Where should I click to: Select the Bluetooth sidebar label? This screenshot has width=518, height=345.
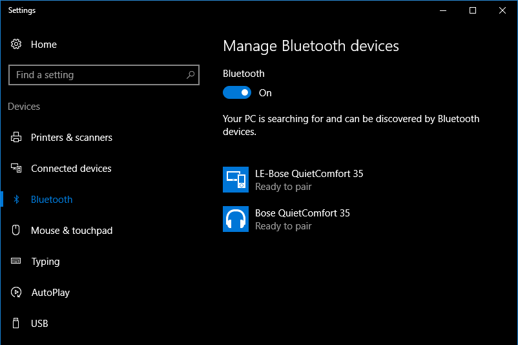click(x=52, y=200)
